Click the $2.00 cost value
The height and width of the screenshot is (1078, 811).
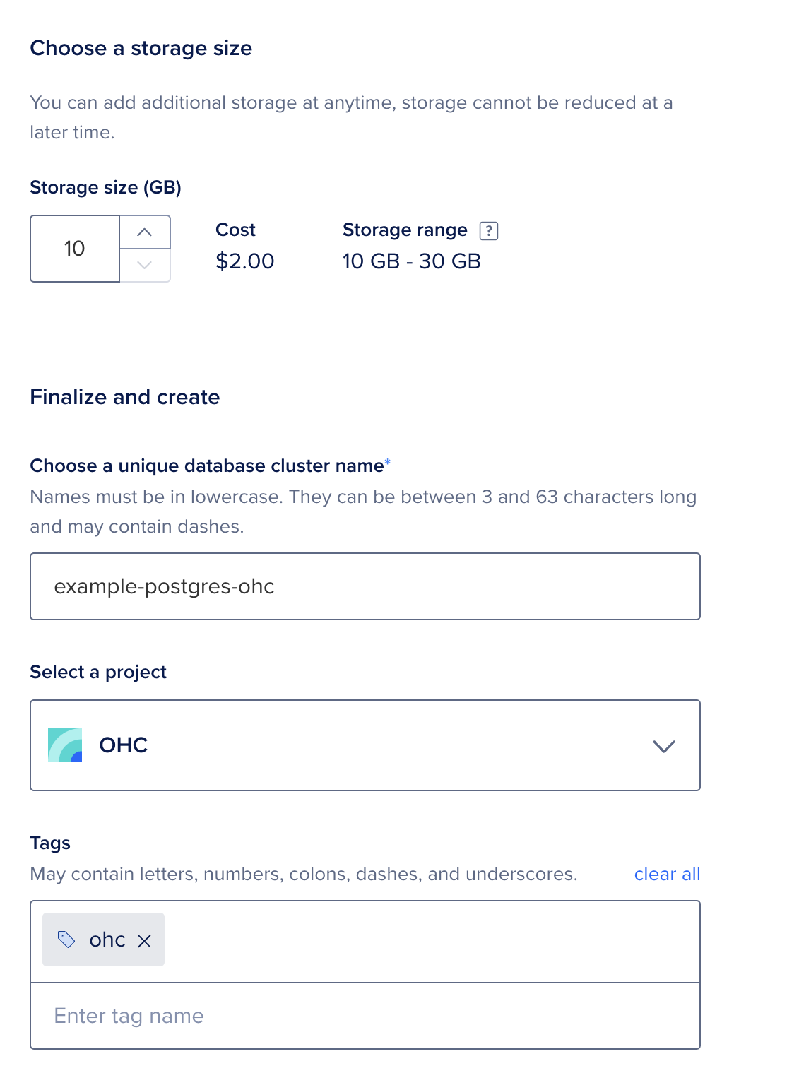pyautogui.click(x=244, y=261)
